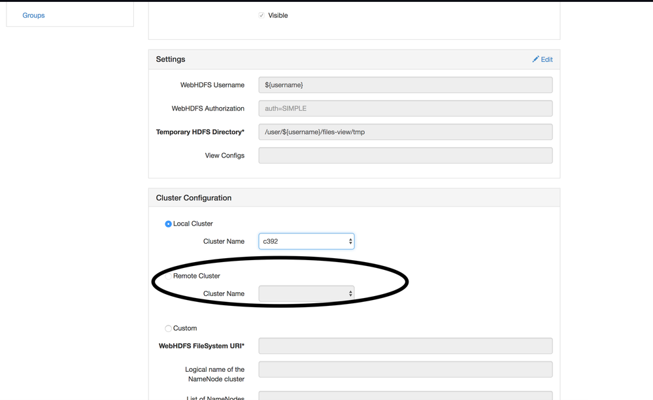Focus the WebHDFS FileSystem URI field

(405, 346)
